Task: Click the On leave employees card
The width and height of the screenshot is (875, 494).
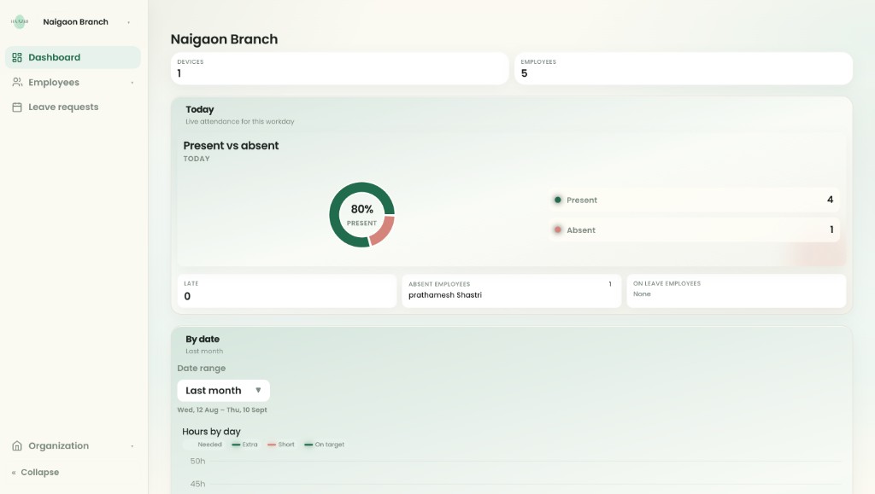Action: 736,291
